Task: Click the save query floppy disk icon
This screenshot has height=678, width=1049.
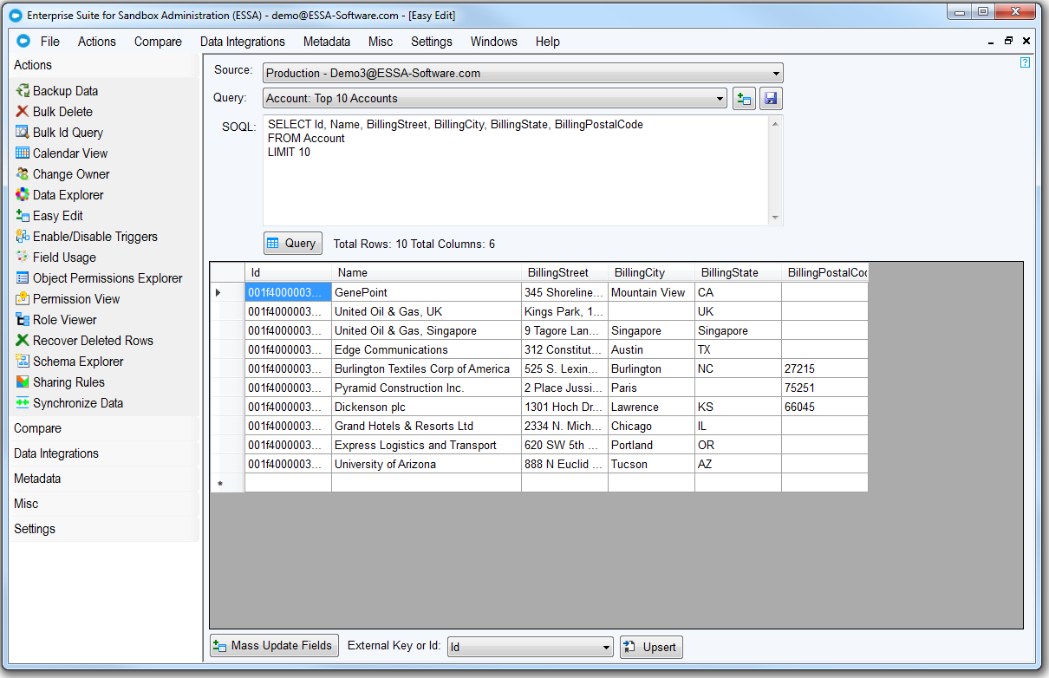Action: click(x=772, y=99)
